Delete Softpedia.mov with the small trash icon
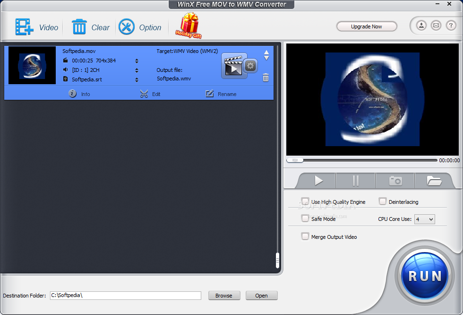This screenshot has width=463, height=315. tap(266, 78)
